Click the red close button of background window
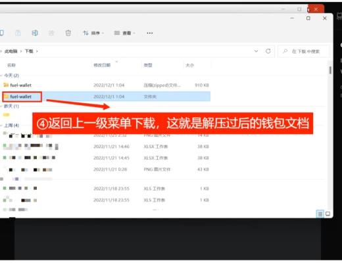Screen dimensions: 342x263 [x=316, y=9]
